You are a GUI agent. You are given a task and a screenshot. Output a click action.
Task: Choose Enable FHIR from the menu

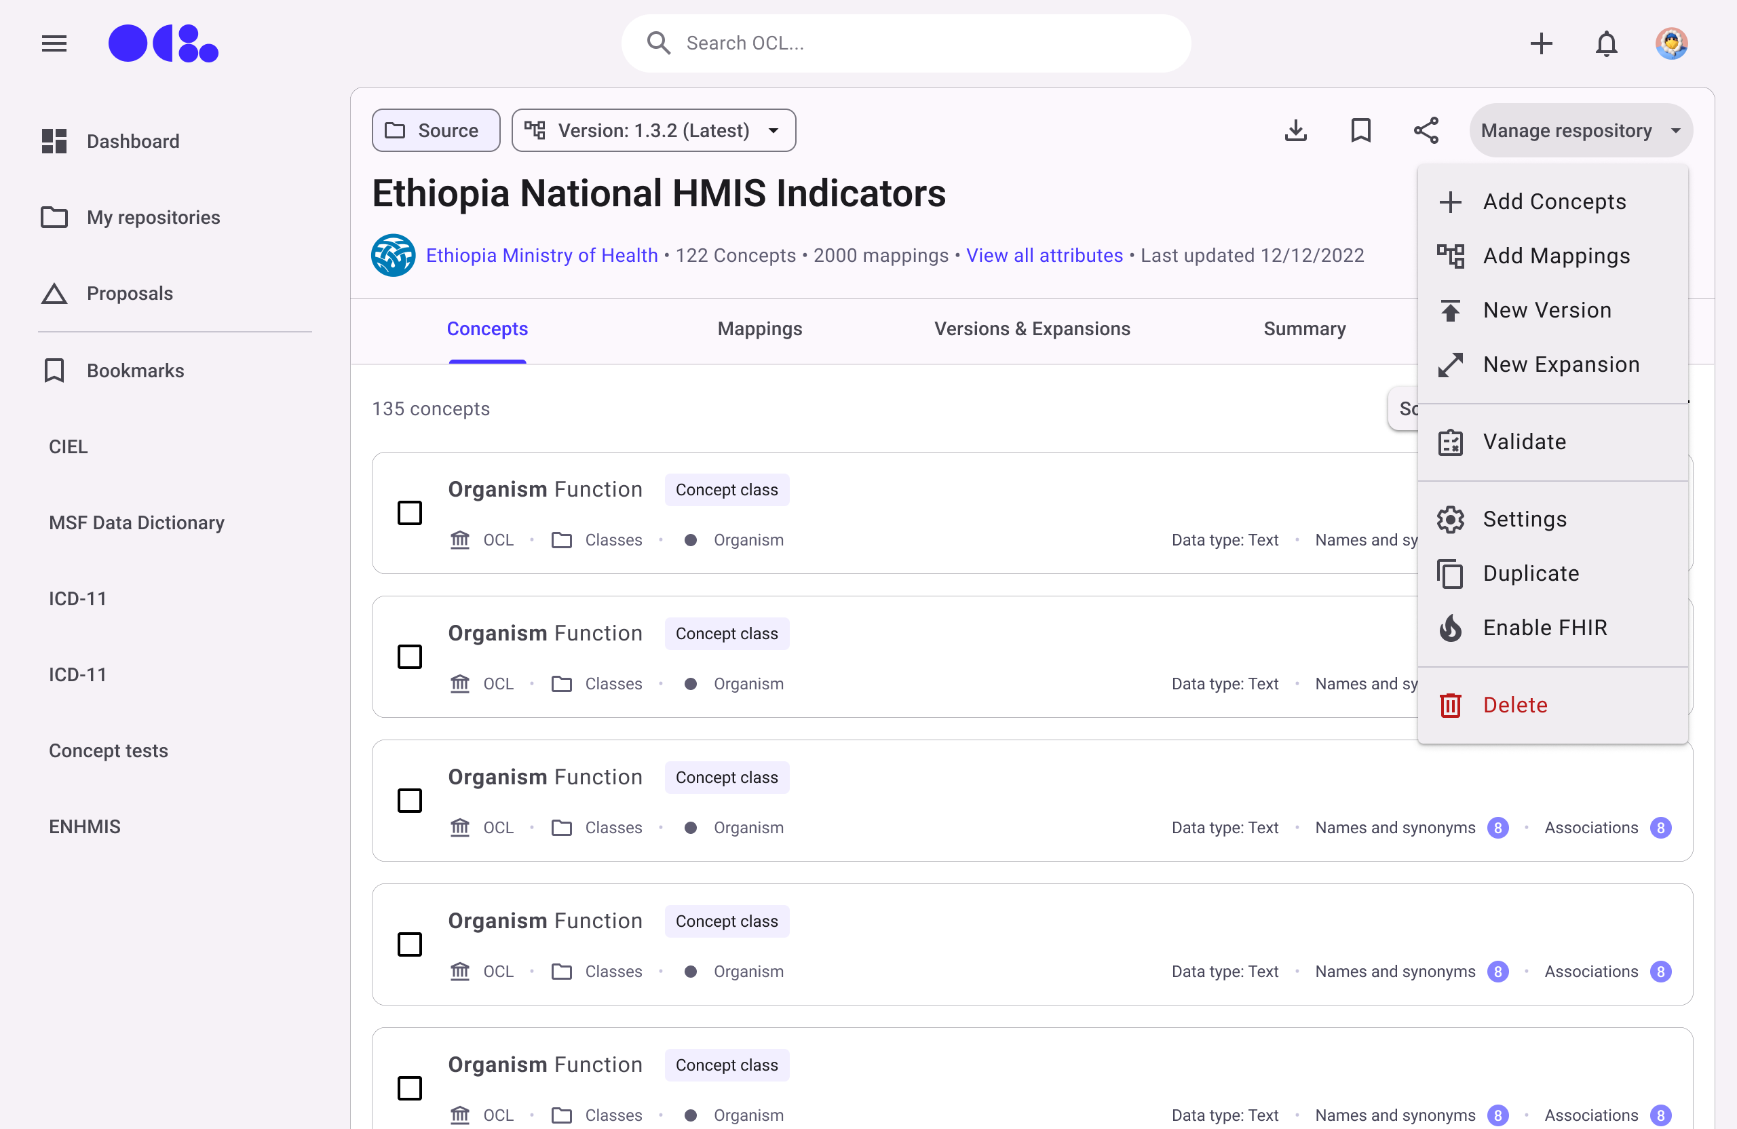(1544, 628)
